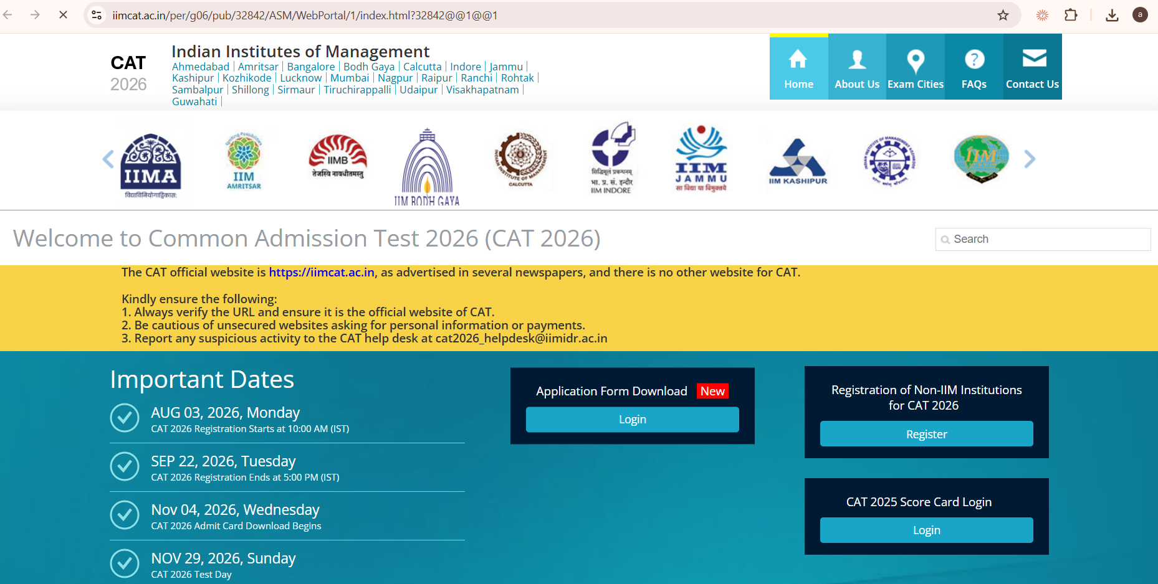Open the Tiruchirappalli institute link
The height and width of the screenshot is (584, 1158).
click(x=357, y=90)
